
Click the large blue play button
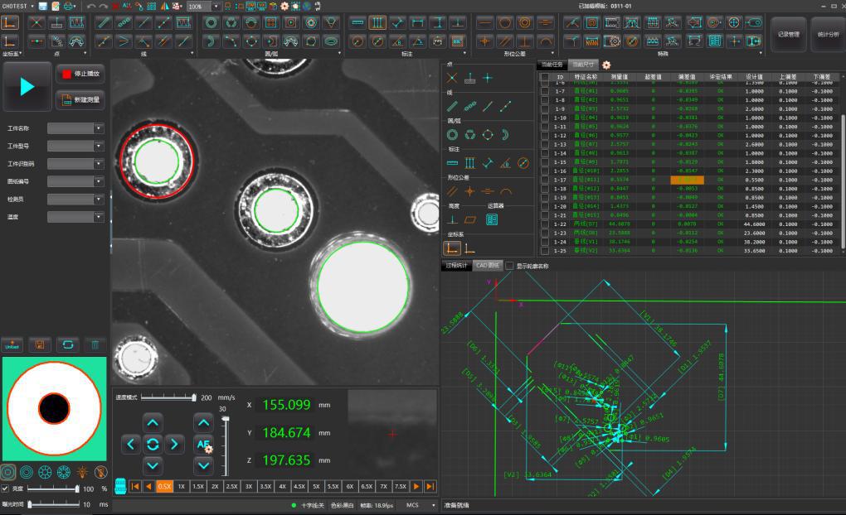(x=27, y=87)
